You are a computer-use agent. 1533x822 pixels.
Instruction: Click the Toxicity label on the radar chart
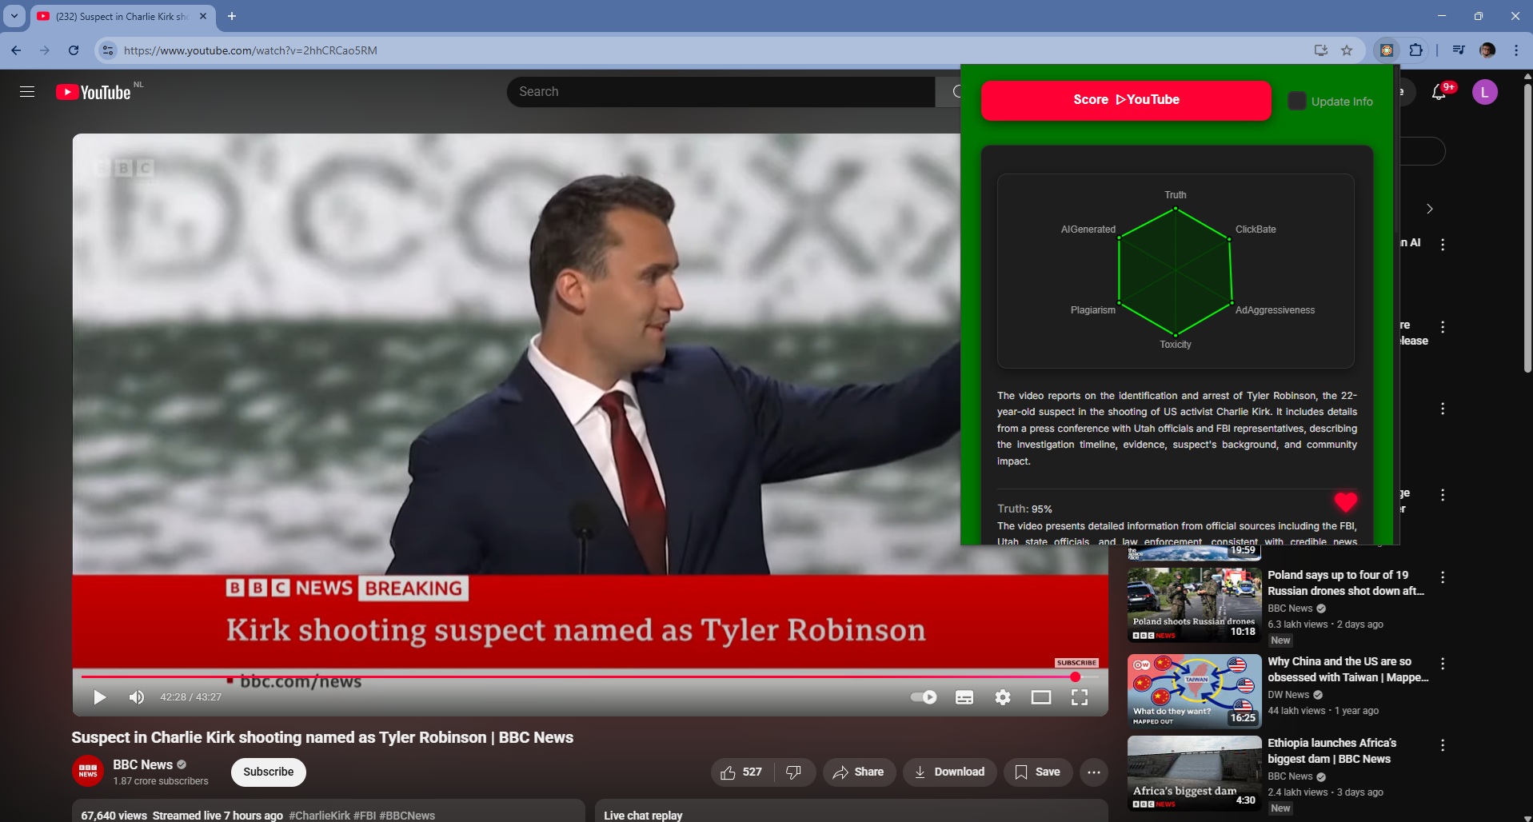(1176, 345)
